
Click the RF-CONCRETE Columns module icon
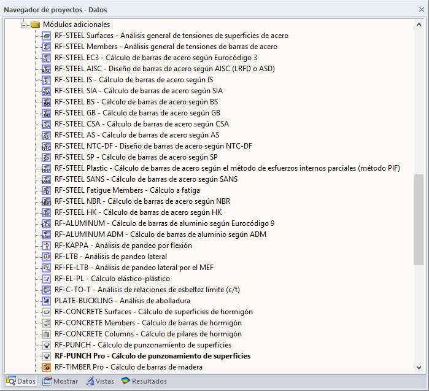click(46, 334)
